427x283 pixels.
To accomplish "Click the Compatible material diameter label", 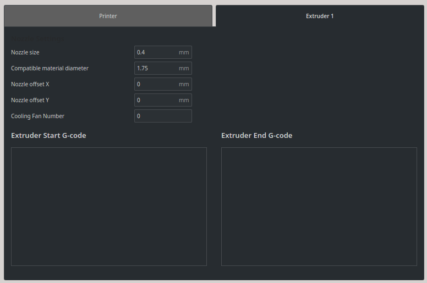I will (50, 68).
